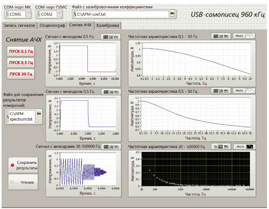The image size is (269, 209).
Task: Click the browse folder icon next to APM-spectrum.txt
Action: point(39,115)
